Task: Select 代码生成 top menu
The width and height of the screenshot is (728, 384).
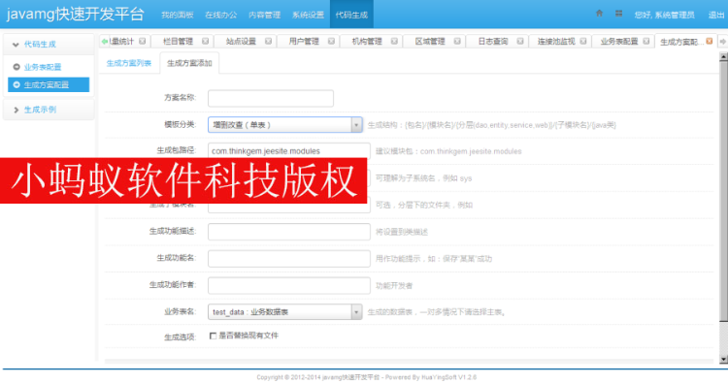Action: pos(351,15)
